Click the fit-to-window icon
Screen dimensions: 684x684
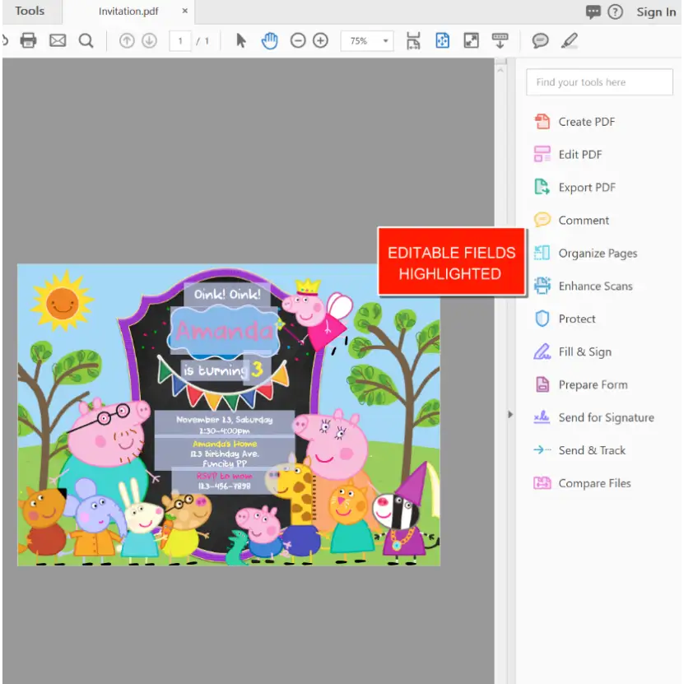(x=471, y=40)
